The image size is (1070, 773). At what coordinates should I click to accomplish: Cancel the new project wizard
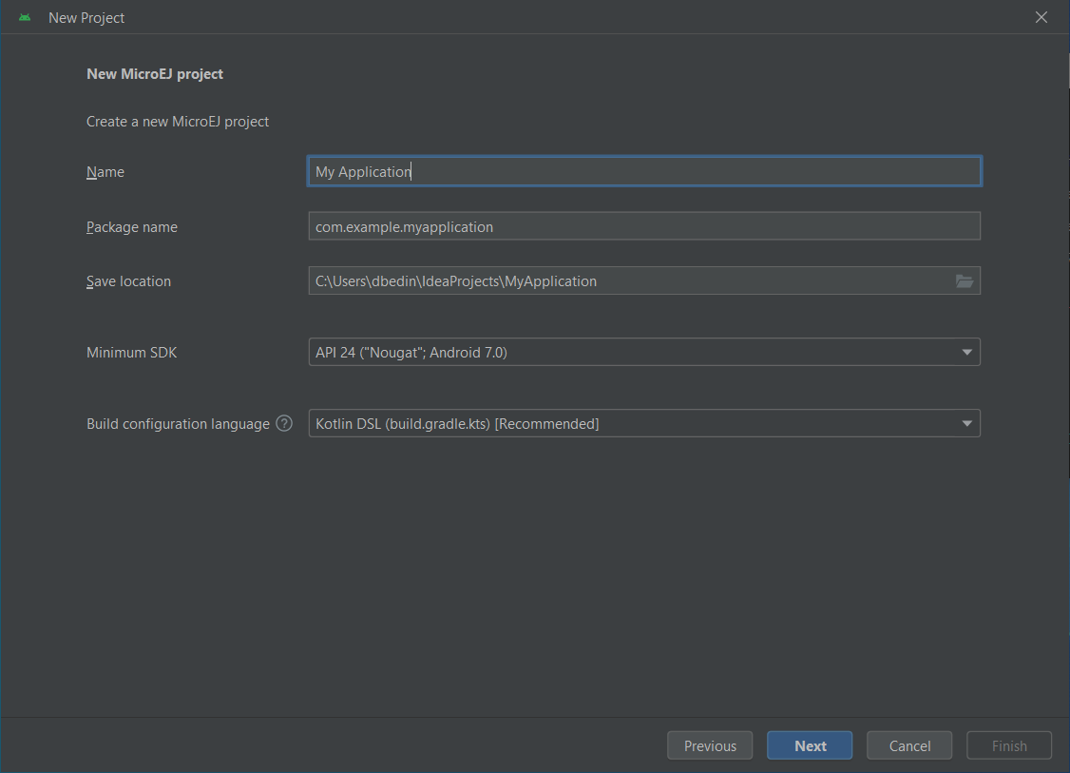909,746
